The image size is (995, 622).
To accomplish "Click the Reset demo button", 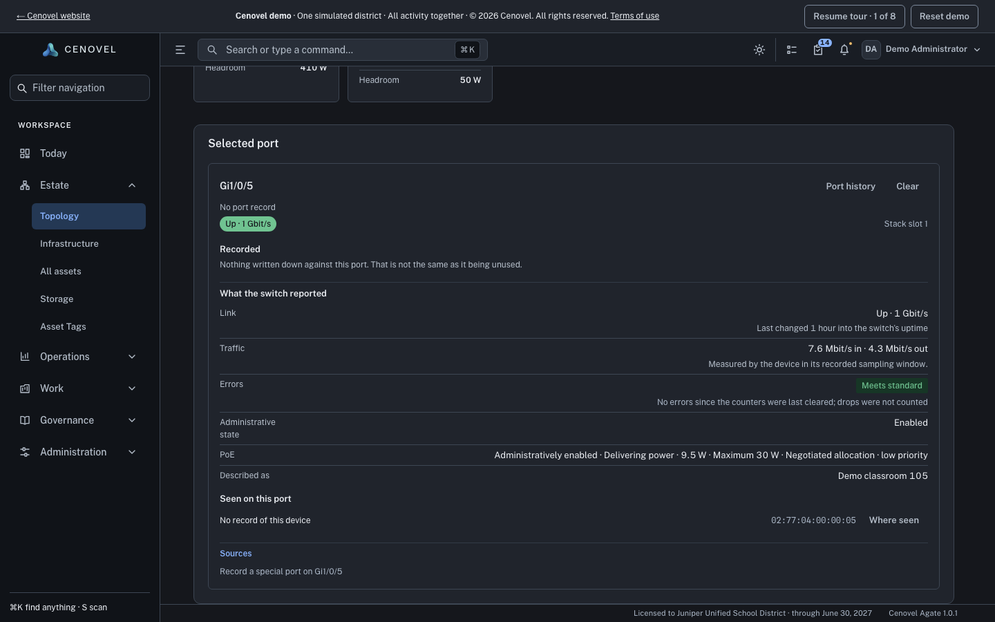I will pos(945,17).
